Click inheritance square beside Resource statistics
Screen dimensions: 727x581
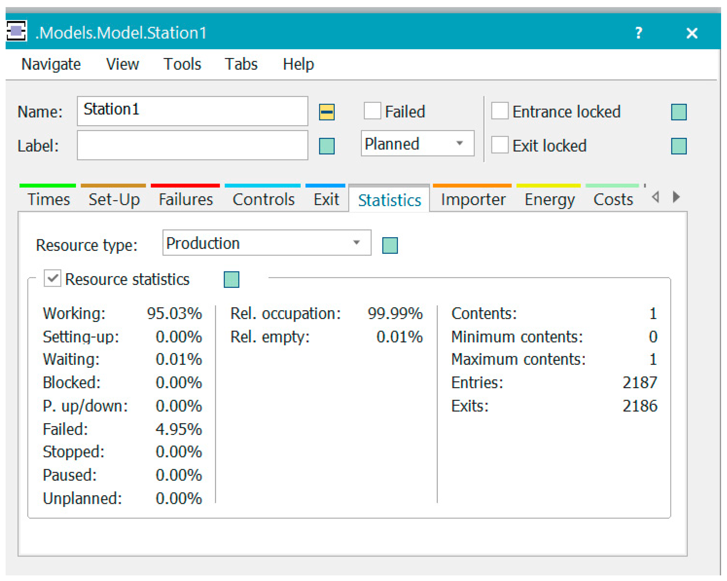coord(231,279)
